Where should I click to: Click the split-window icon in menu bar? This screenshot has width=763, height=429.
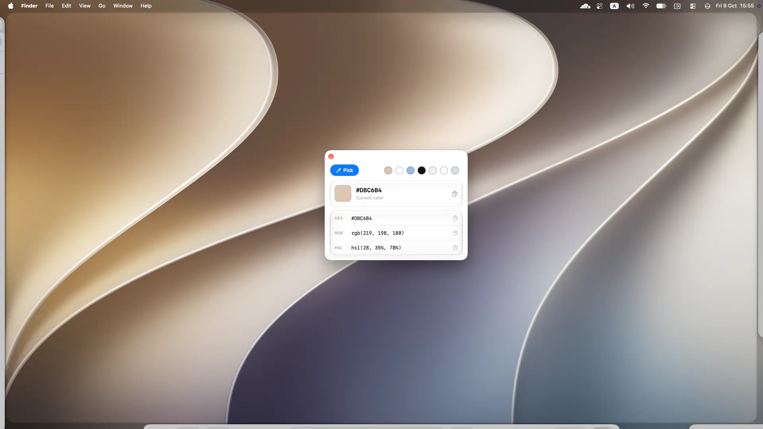(677, 6)
